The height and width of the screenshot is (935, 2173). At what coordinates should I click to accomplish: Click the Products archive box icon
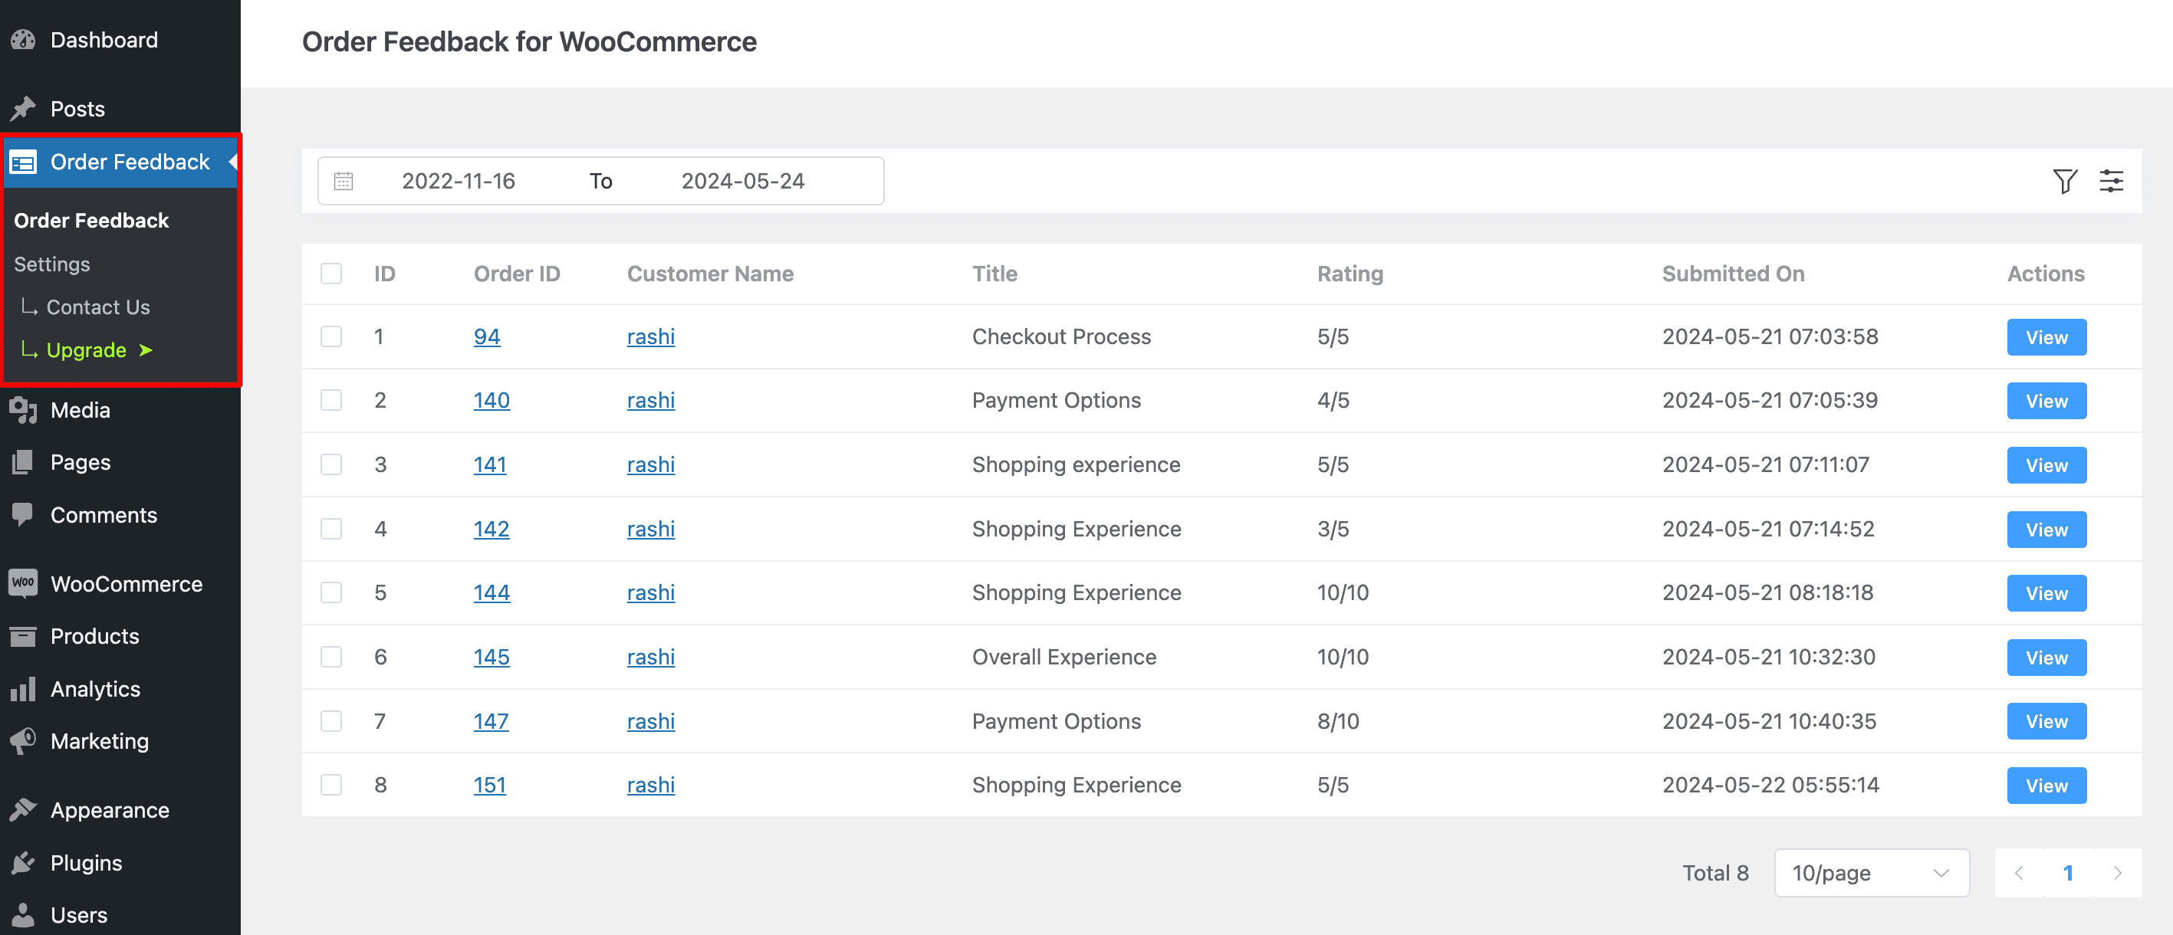tap(23, 635)
